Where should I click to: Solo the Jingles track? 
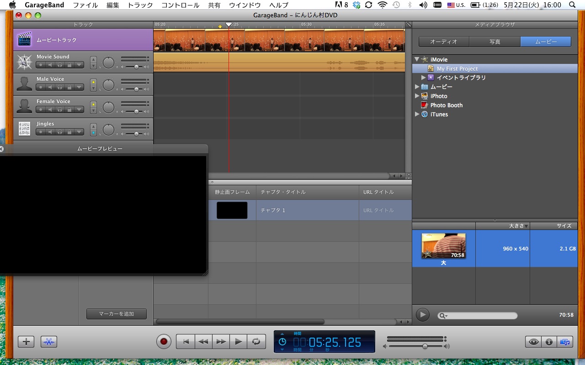pyautogui.click(x=60, y=132)
